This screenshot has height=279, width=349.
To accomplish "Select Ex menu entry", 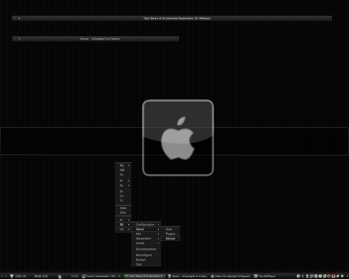I will [x=123, y=191].
